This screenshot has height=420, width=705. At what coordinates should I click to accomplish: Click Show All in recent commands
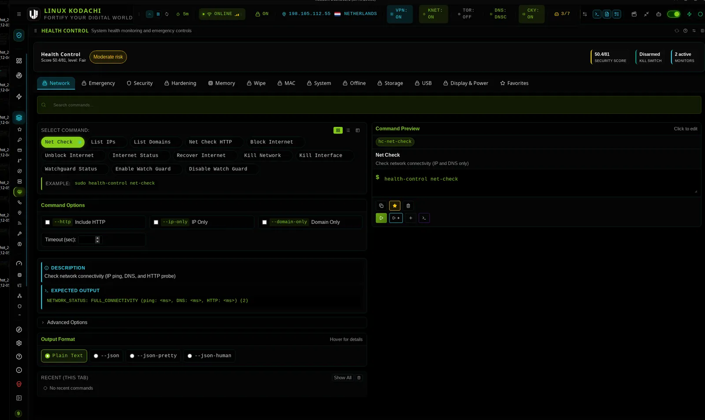pyautogui.click(x=343, y=378)
